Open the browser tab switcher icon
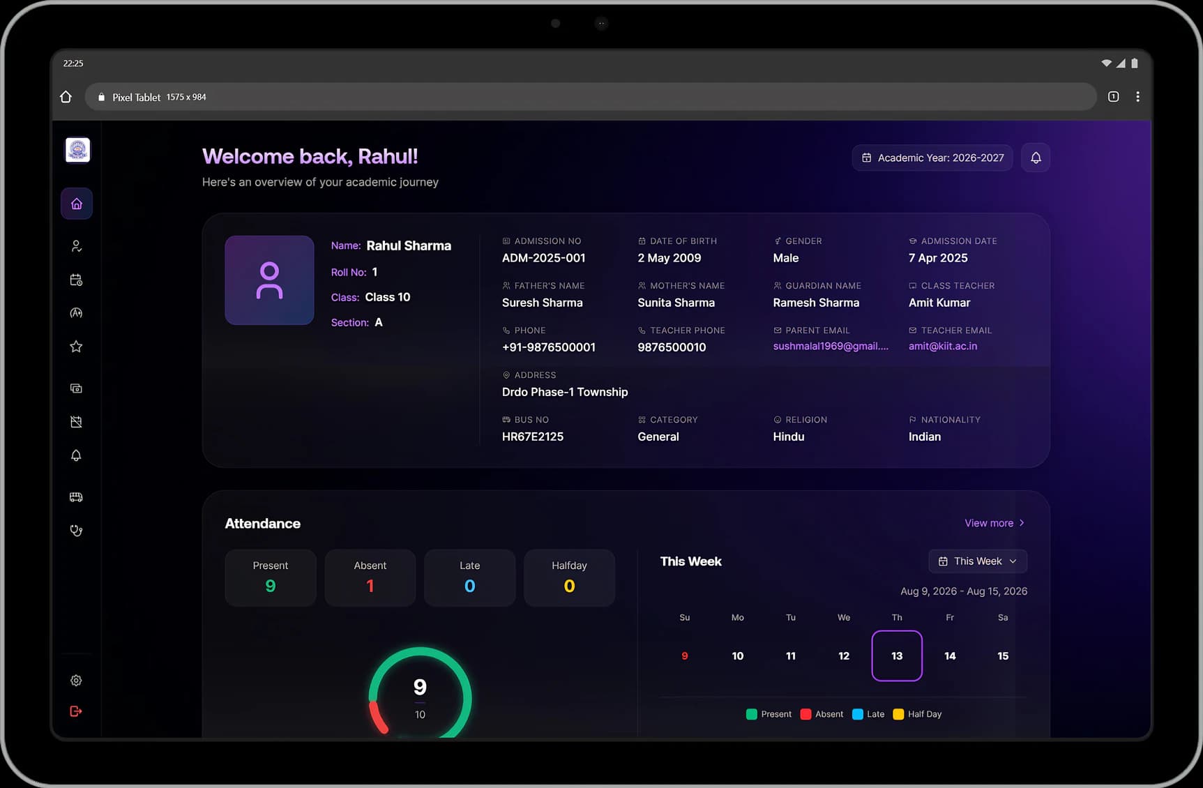 coord(1114,97)
